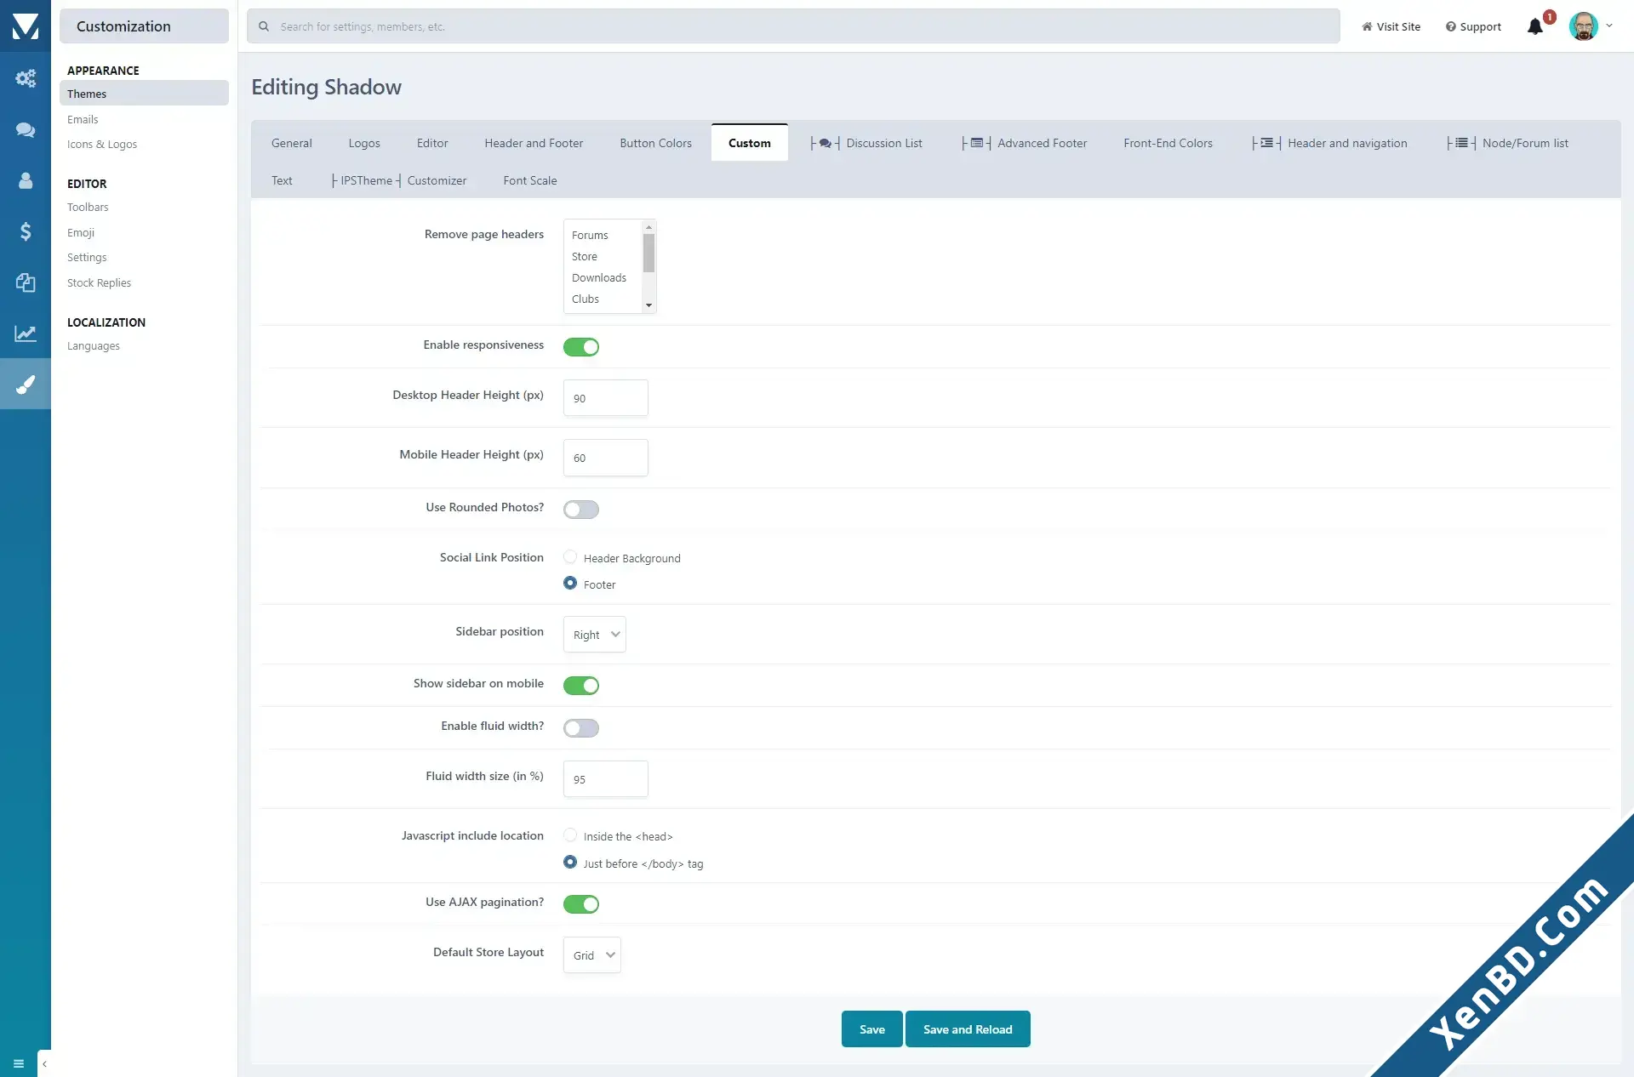Open the Commerce dollar sidebar icon
The image size is (1634, 1077).
(26, 231)
